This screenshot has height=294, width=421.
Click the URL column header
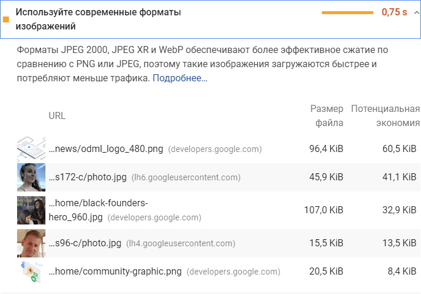tap(57, 116)
